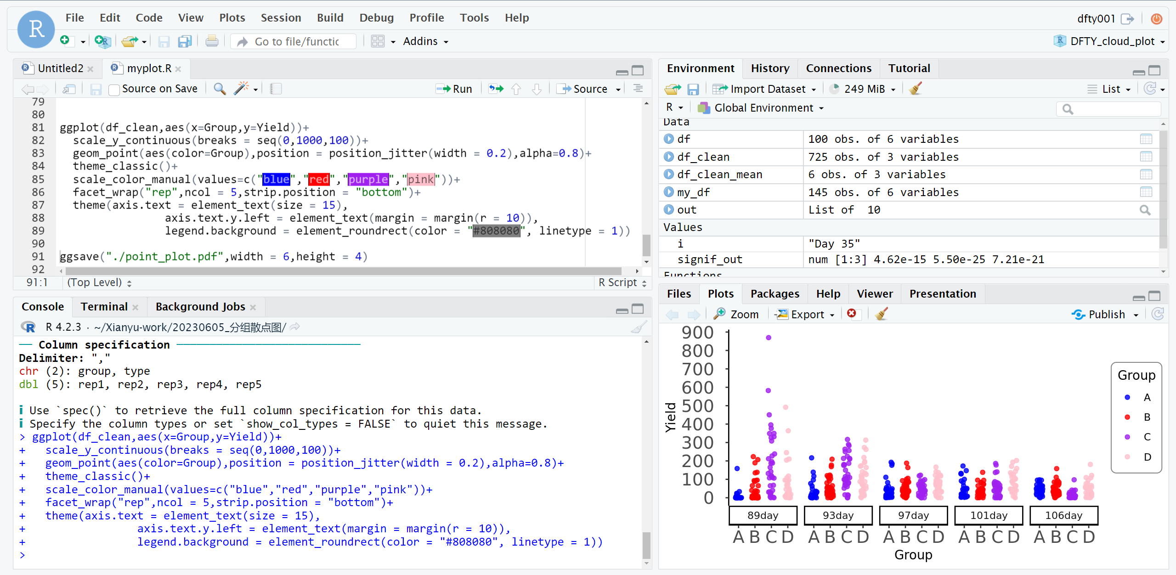Switch to the Packages tab

pos(775,294)
